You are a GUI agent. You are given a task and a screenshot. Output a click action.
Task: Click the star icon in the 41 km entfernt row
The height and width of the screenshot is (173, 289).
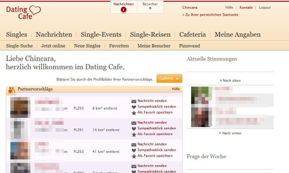(134, 156)
